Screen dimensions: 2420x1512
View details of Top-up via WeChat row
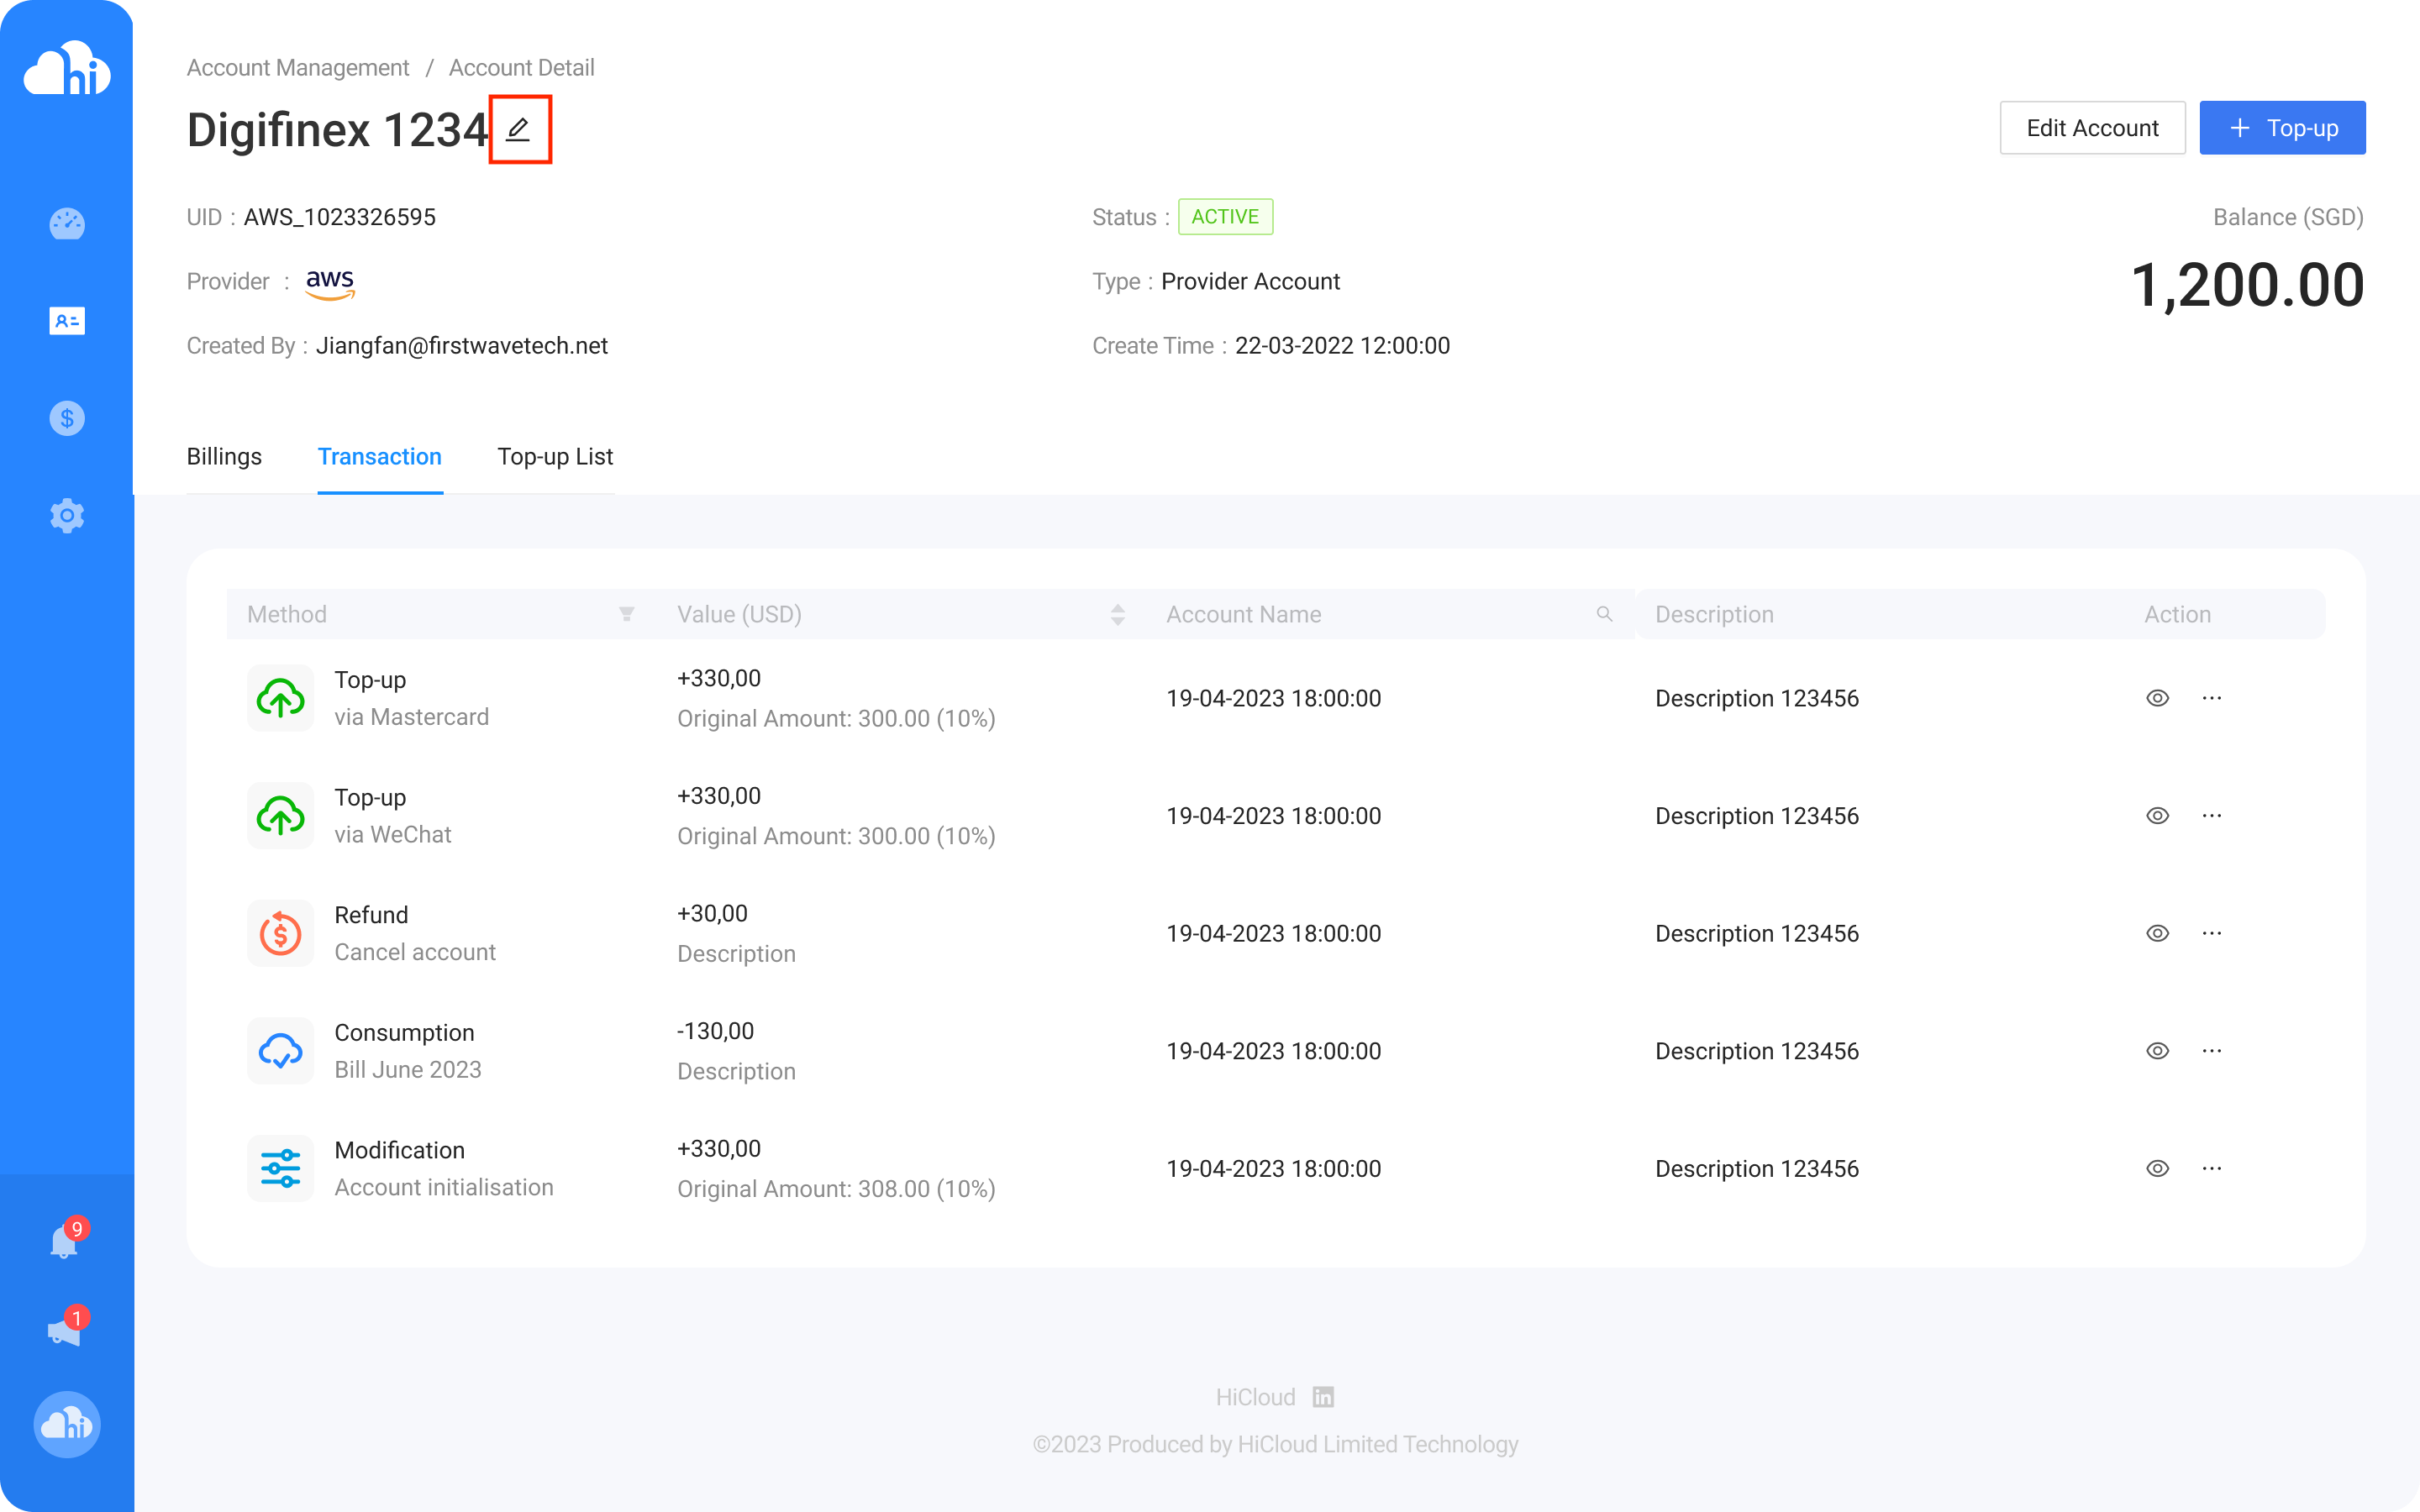click(2157, 816)
